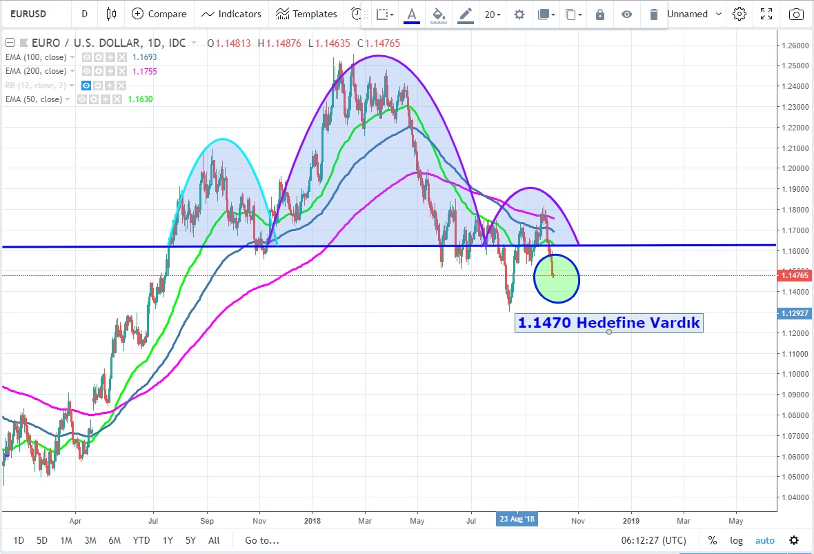The height and width of the screenshot is (554, 814).
Task: Select the background fill bucket icon
Action: click(438, 14)
